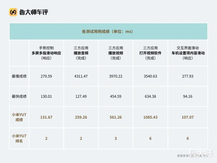Click the value 130.01
The image size is (217, 163).
click(46, 96)
